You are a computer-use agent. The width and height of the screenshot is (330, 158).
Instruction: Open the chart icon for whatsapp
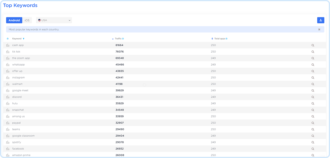click(x=8, y=65)
